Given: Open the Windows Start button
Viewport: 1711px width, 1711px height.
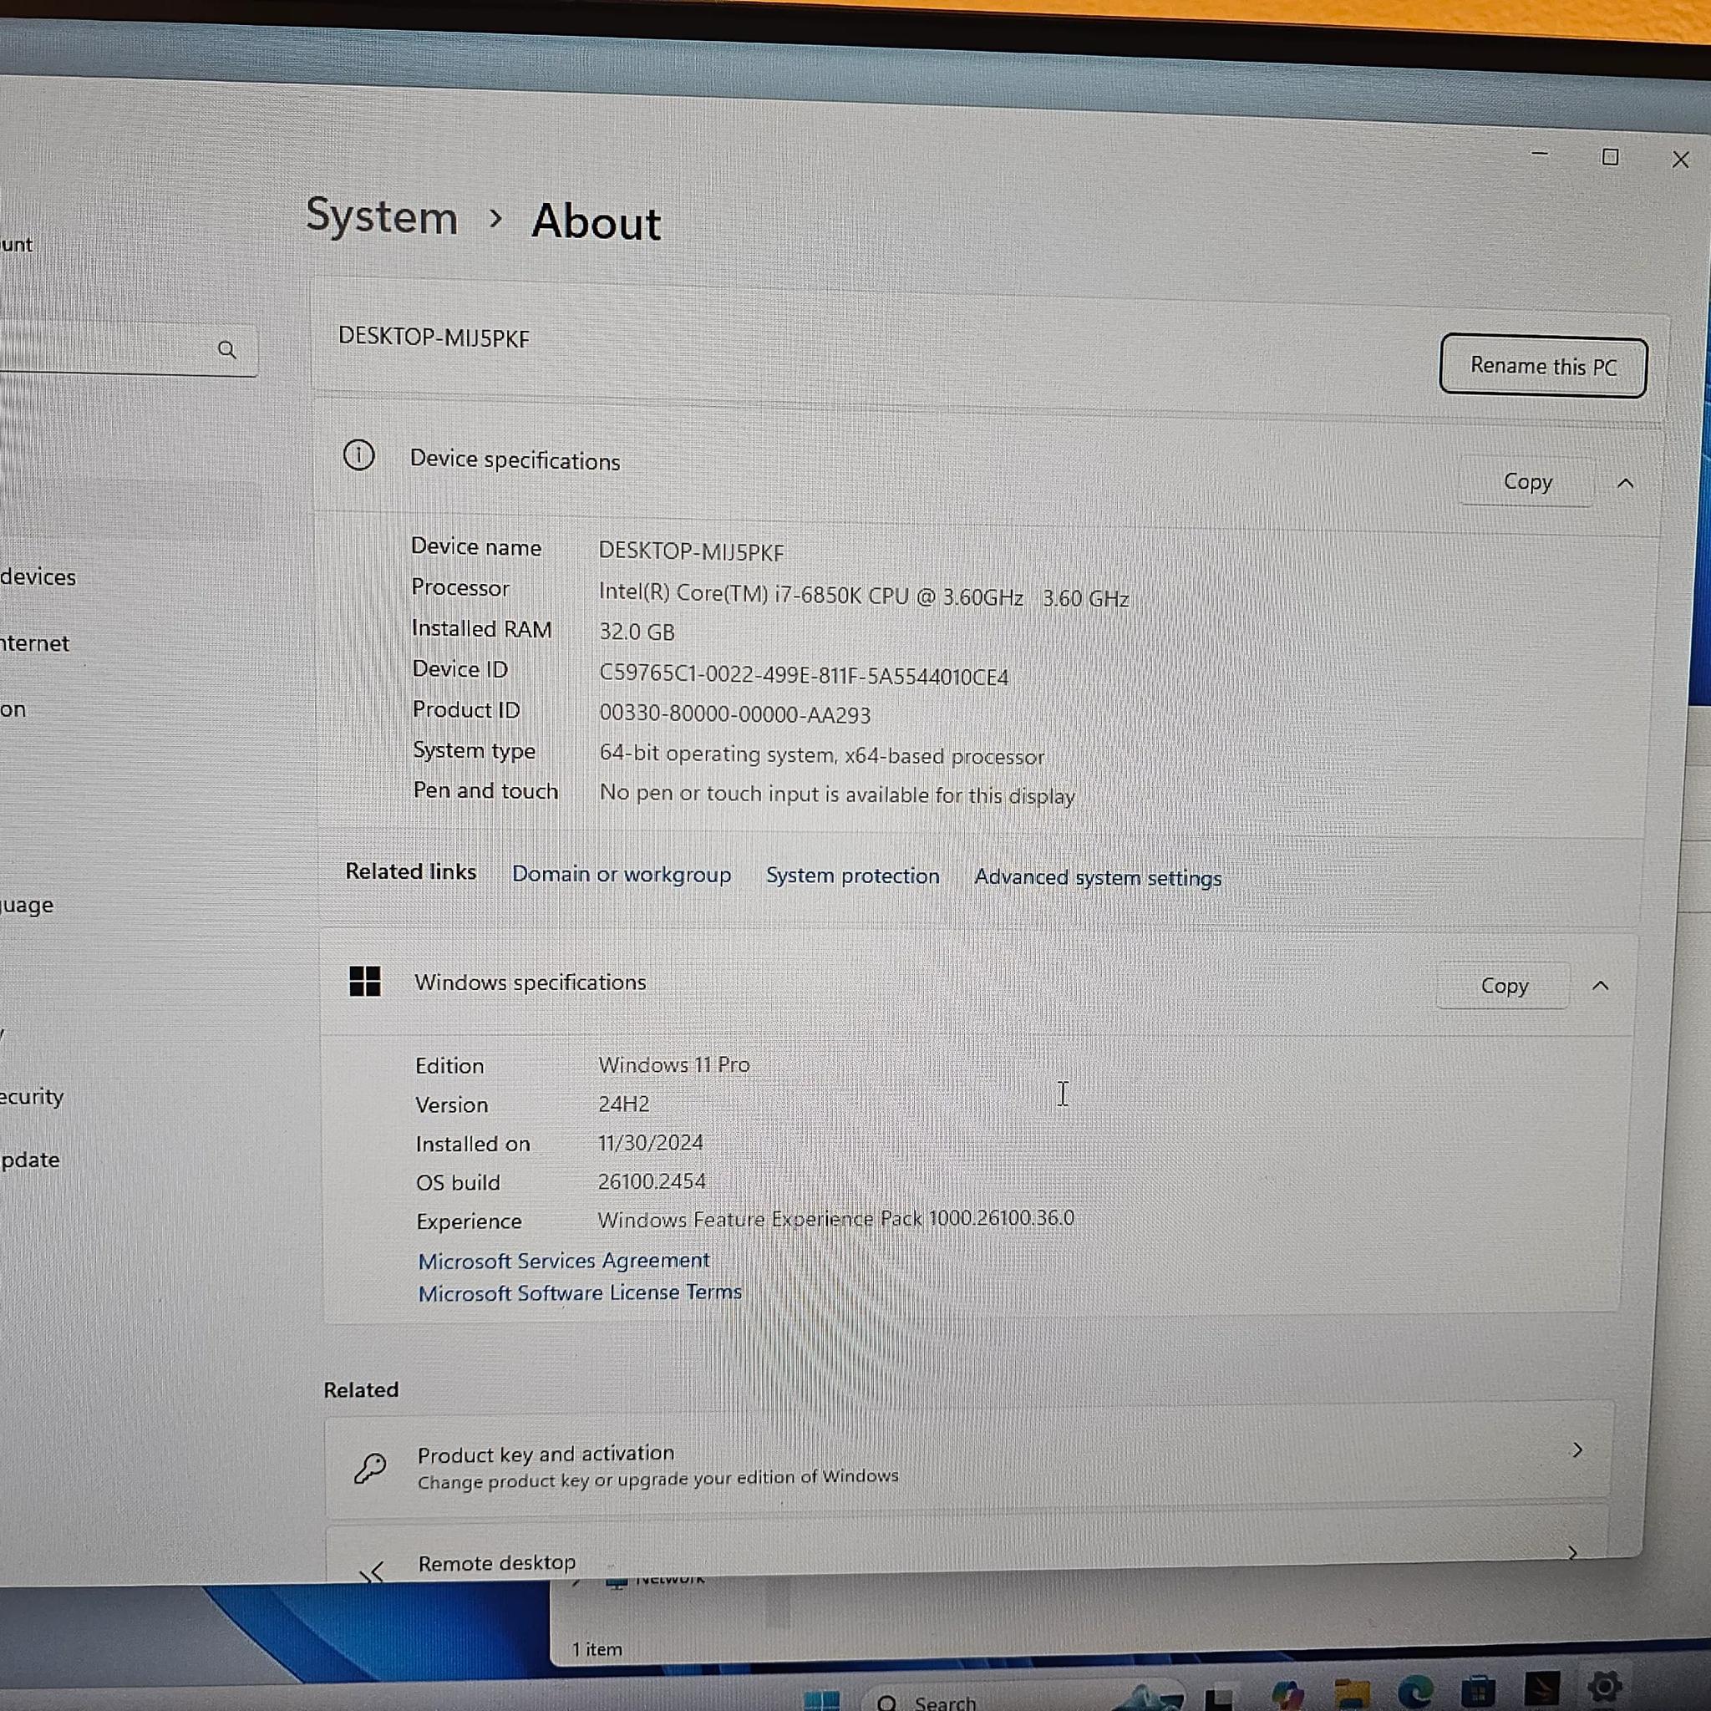Looking at the screenshot, I should [821, 1698].
